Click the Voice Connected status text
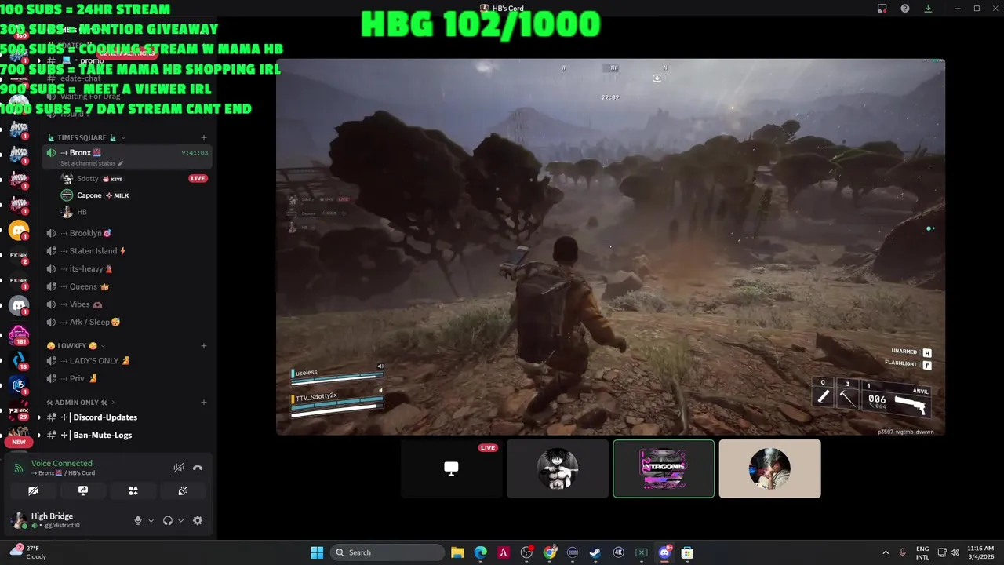 point(62,464)
